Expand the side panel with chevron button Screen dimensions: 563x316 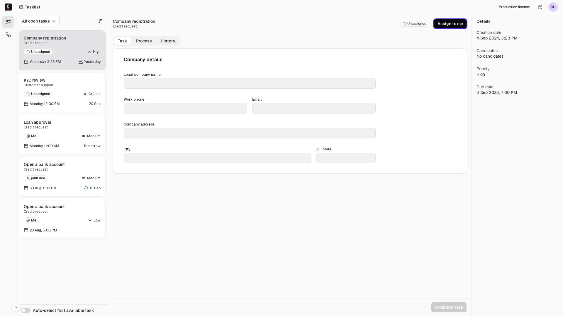(x=16, y=307)
